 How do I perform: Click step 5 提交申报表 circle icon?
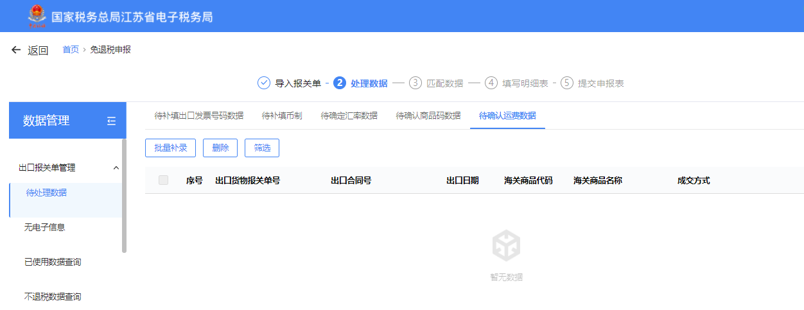(x=567, y=83)
